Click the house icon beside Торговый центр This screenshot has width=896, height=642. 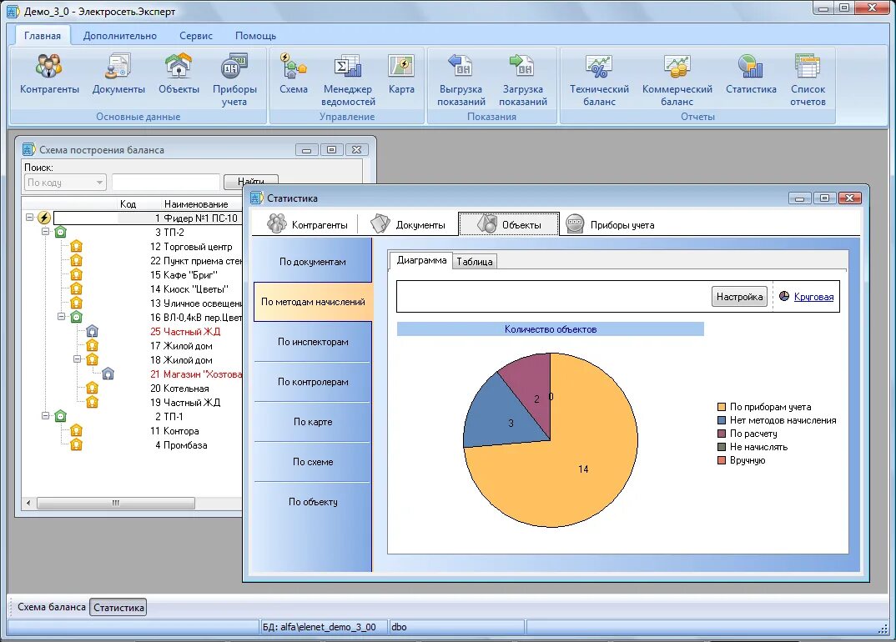(77, 246)
